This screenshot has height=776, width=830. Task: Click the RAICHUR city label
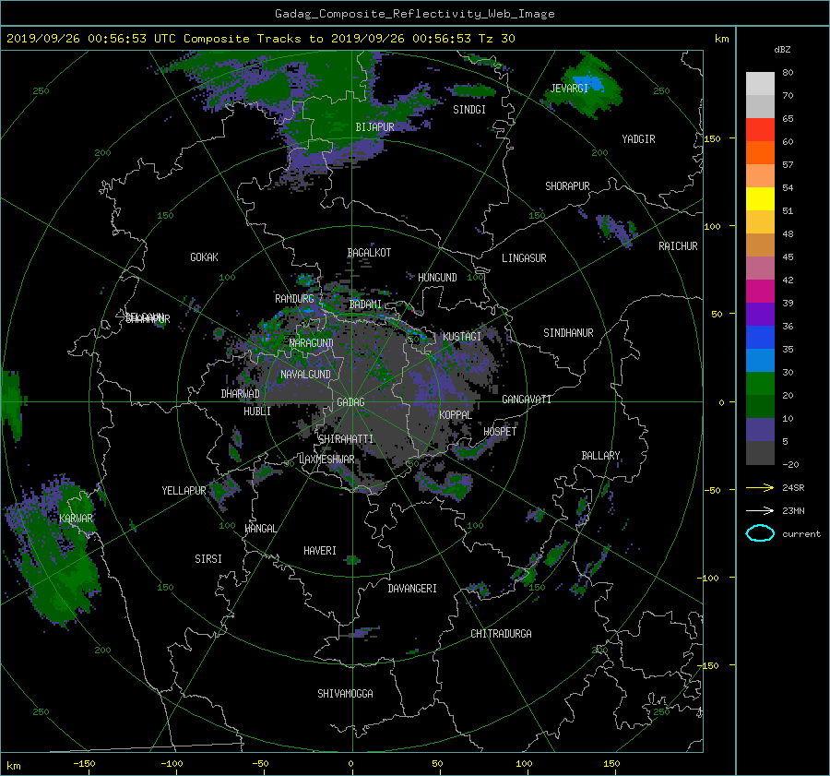pyautogui.click(x=678, y=246)
